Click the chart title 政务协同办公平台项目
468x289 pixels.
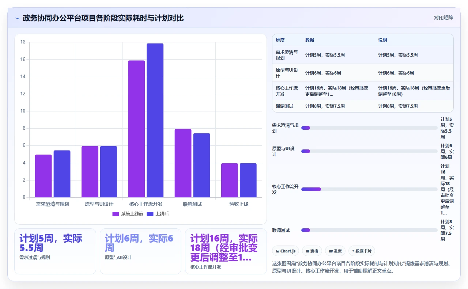tap(103, 18)
